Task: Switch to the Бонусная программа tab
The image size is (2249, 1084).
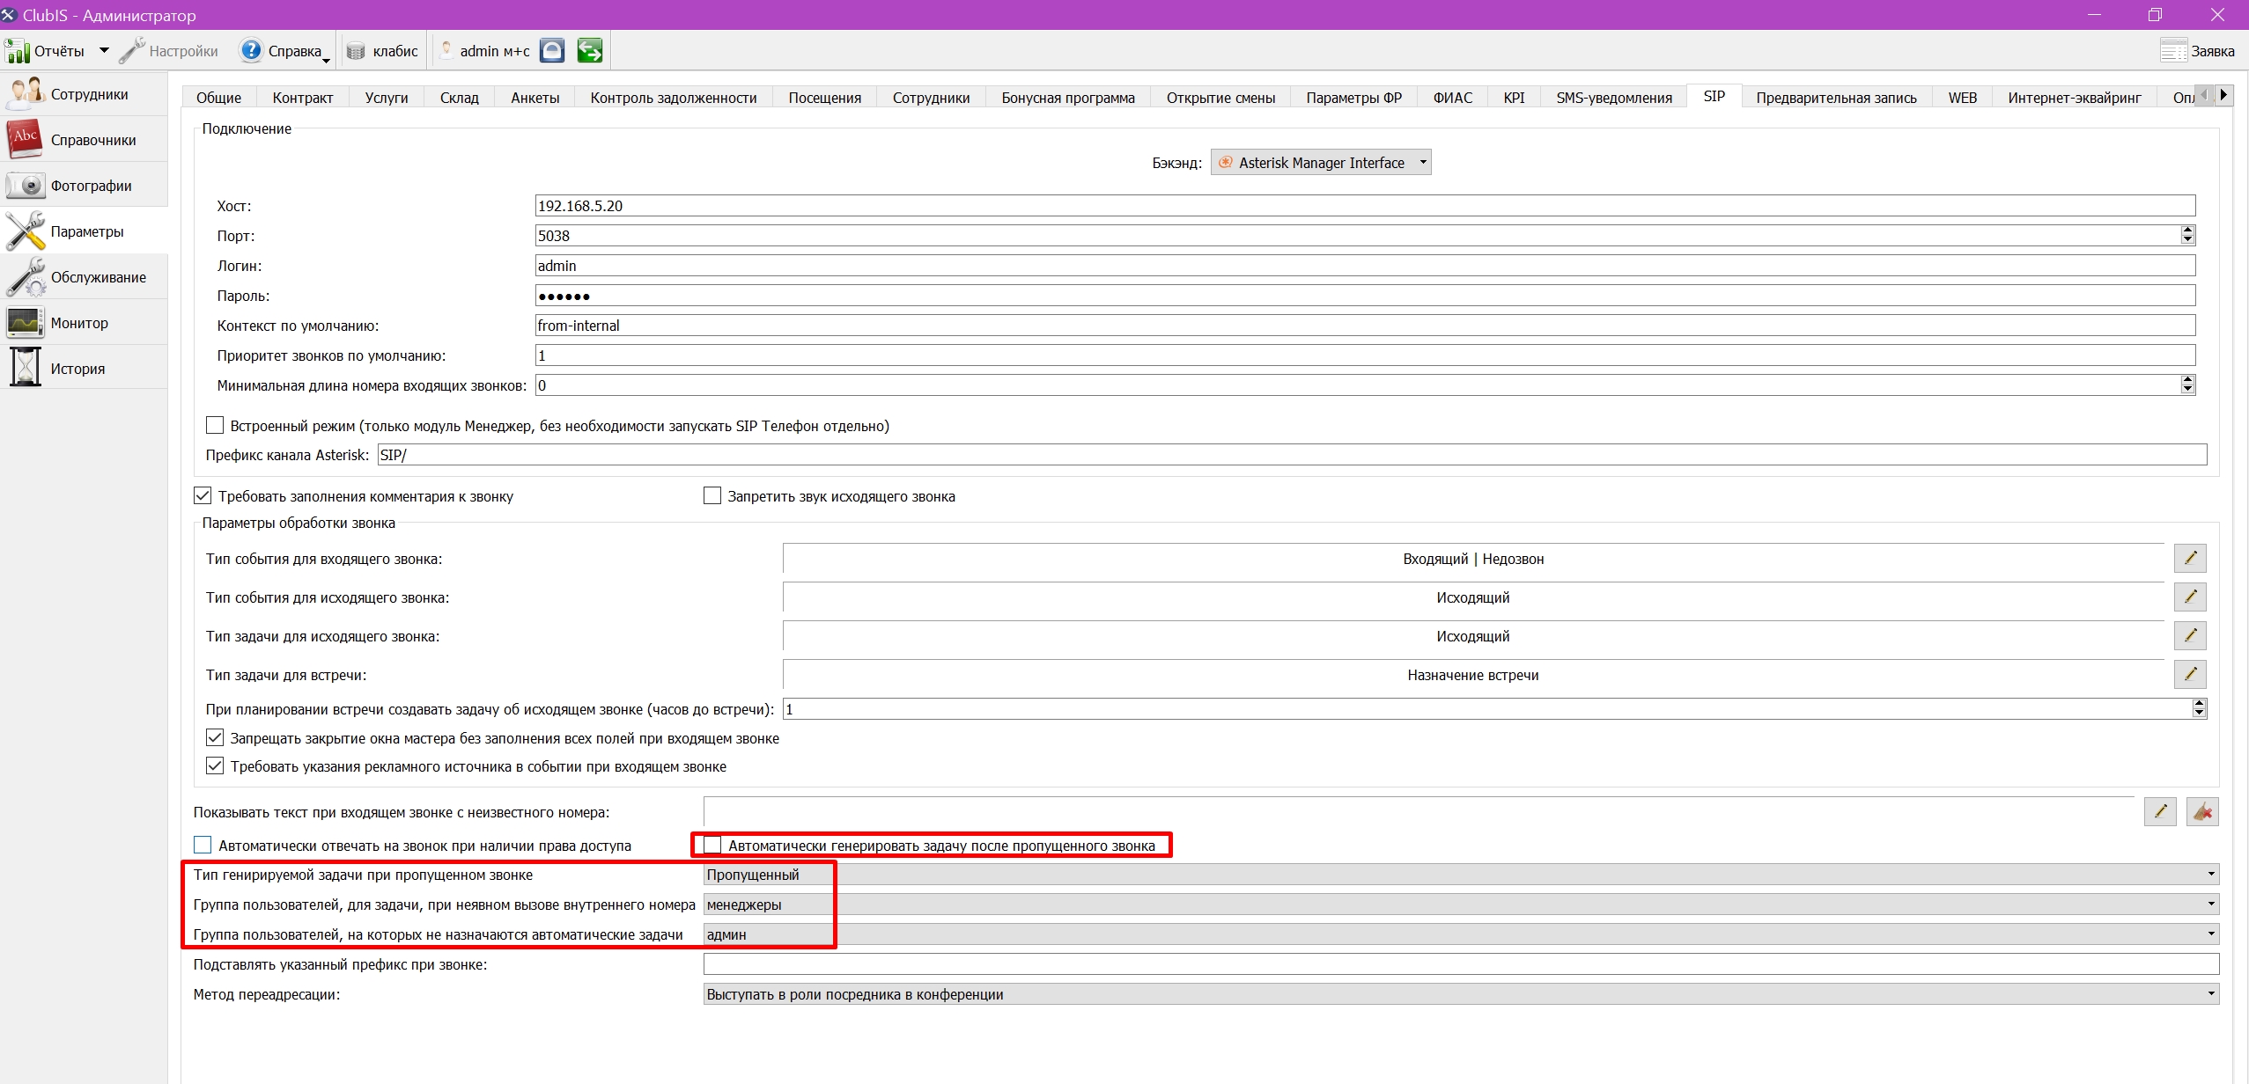Action: 1067,98
